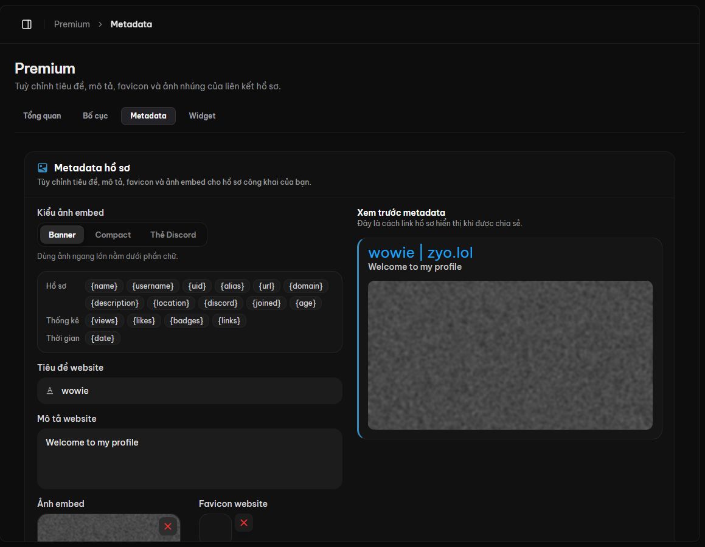Select the Thẻ Discord embed style
The height and width of the screenshot is (547, 705).
[173, 235]
